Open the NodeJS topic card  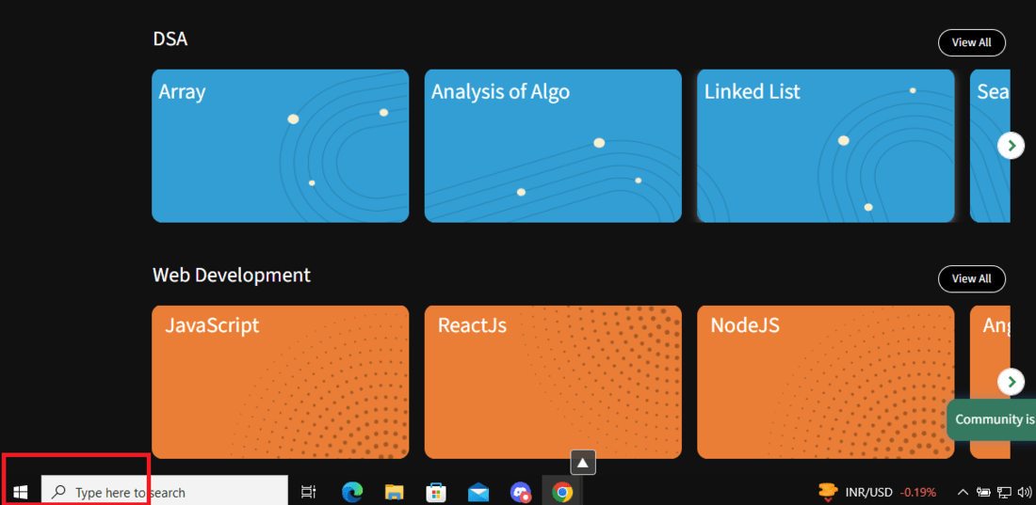[x=826, y=382]
